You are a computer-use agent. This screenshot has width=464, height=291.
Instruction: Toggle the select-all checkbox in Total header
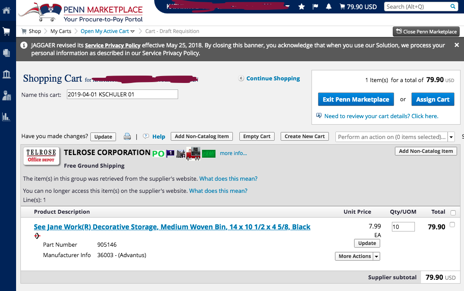(453, 213)
